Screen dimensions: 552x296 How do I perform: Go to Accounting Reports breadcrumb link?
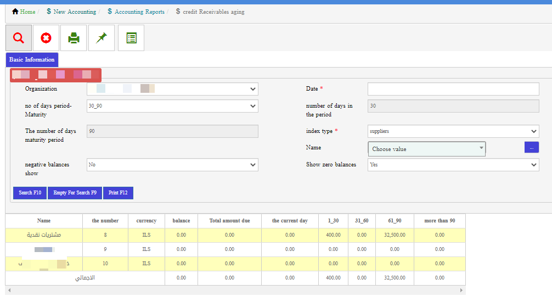pos(139,12)
